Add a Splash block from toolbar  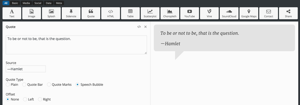(x=51, y=13)
